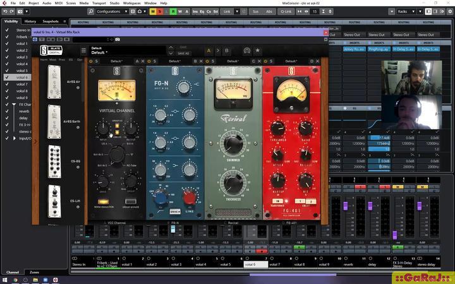Bypass all Inserts with Ins button
The image size is (455, 284).
coord(195,11)
